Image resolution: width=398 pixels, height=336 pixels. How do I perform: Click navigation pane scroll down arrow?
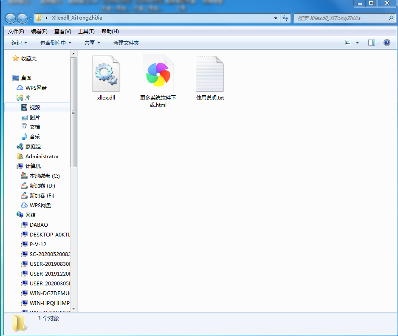(x=73, y=308)
